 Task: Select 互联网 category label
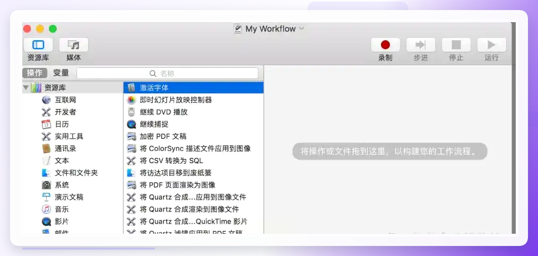(x=65, y=100)
